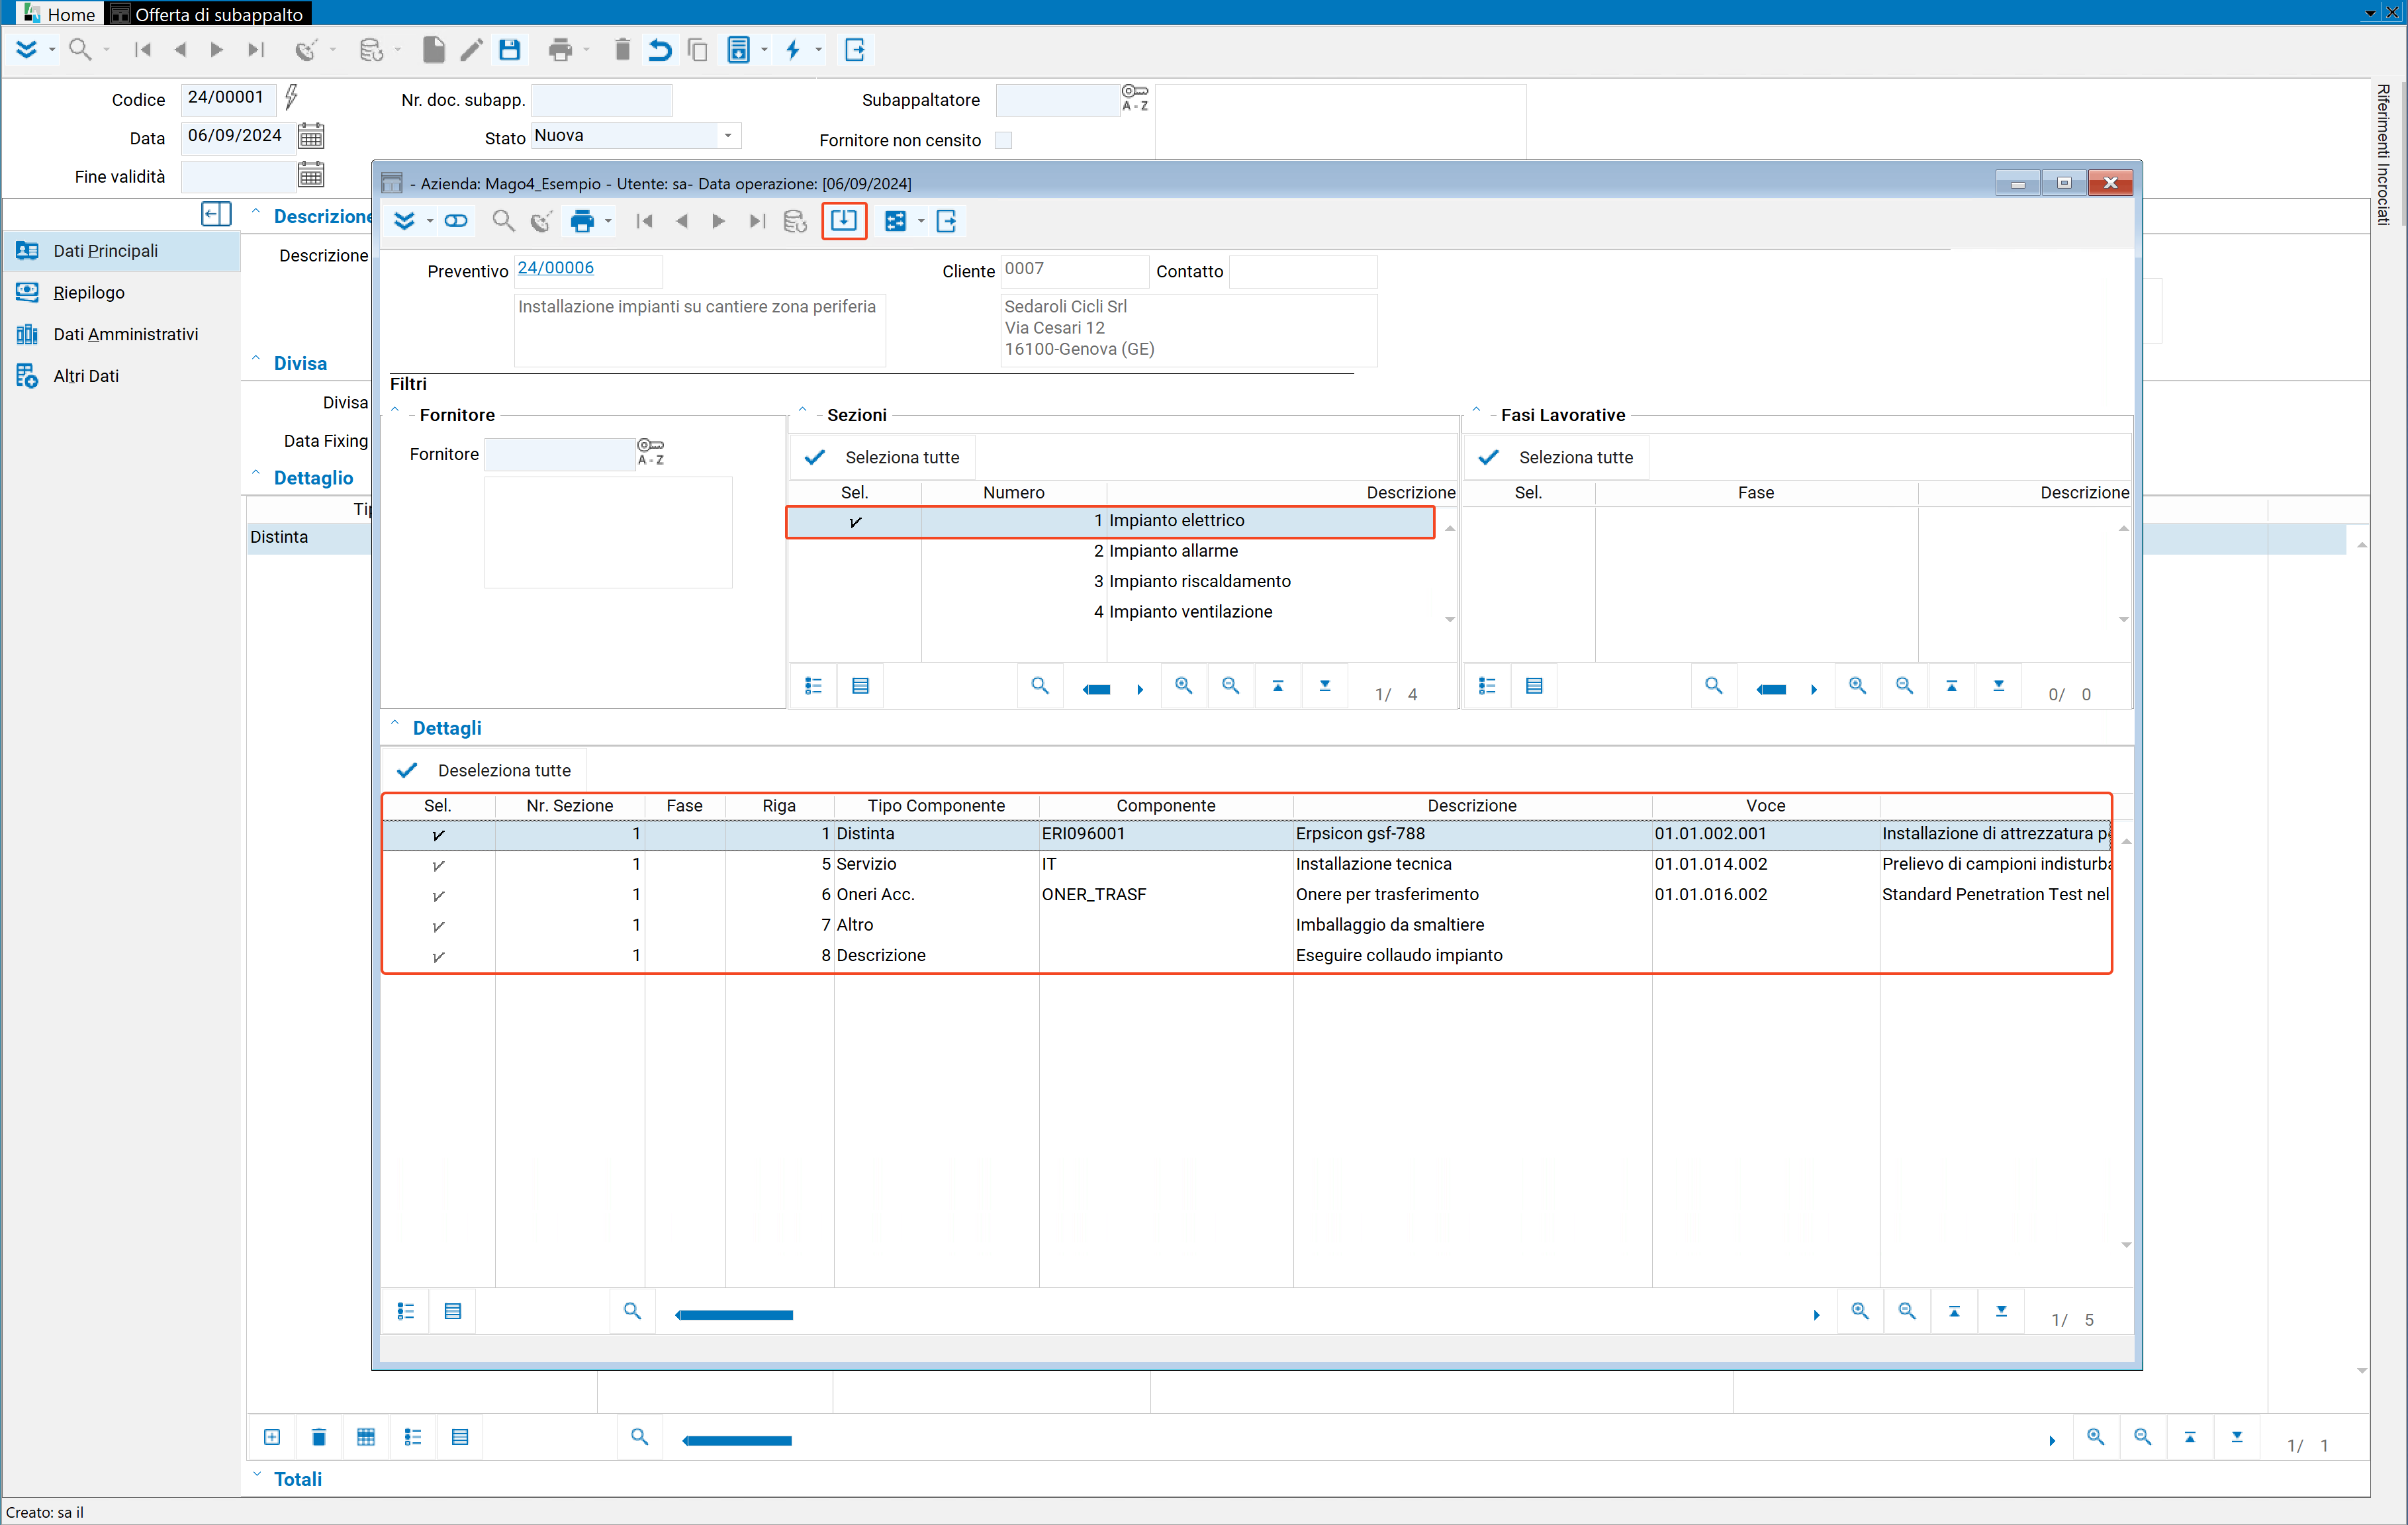This screenshot has width=2408, height=1525.
Task: Click Deseleziona tutte in Dettagli
Action: (x=484, y=770)
